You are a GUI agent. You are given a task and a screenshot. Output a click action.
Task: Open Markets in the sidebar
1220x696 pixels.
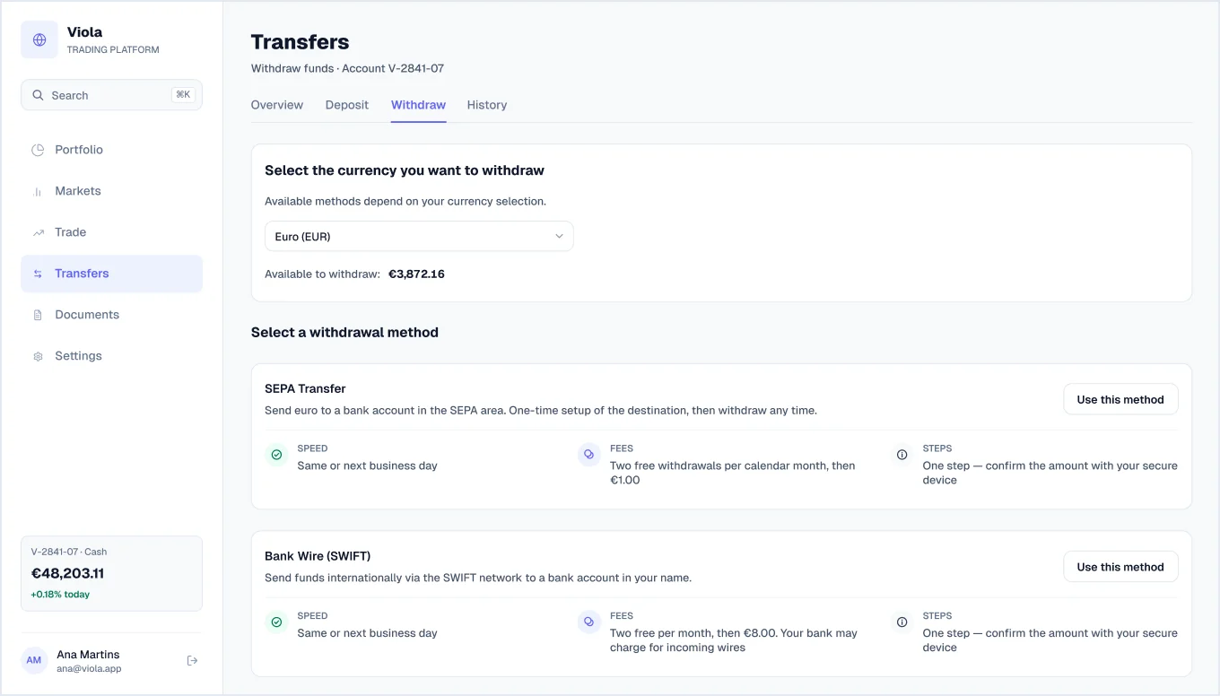pyautogui.click(x=112, y=191)
